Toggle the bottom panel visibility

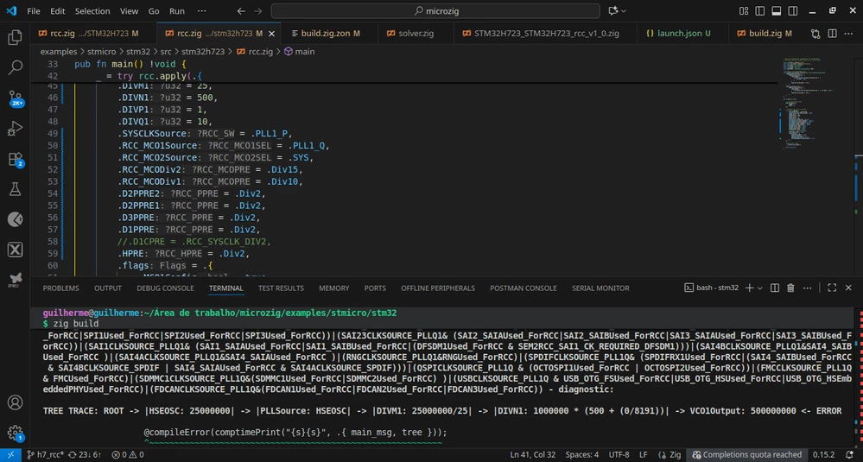[x=777, y=11]
